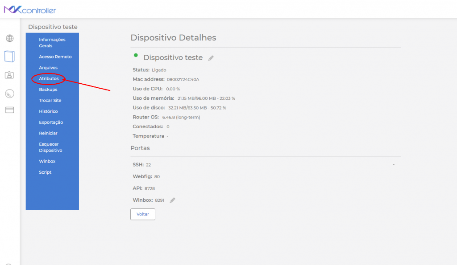Edit the Winbox port using the pencil icon

[x=172, y=200]
